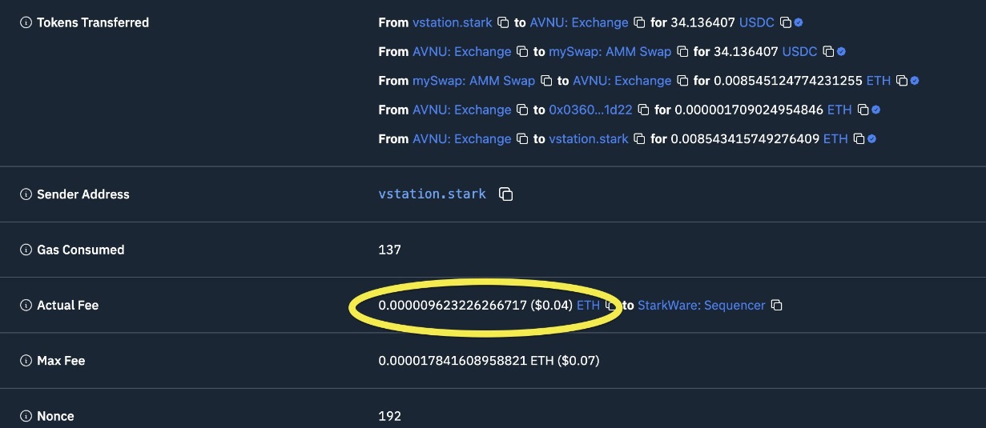
Task: Open the ETH link for 0.008543415749276409 transfer
Action: click(835, 139)
